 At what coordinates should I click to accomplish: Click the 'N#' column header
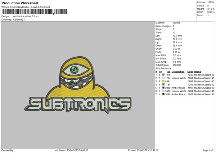pos(160,72)
